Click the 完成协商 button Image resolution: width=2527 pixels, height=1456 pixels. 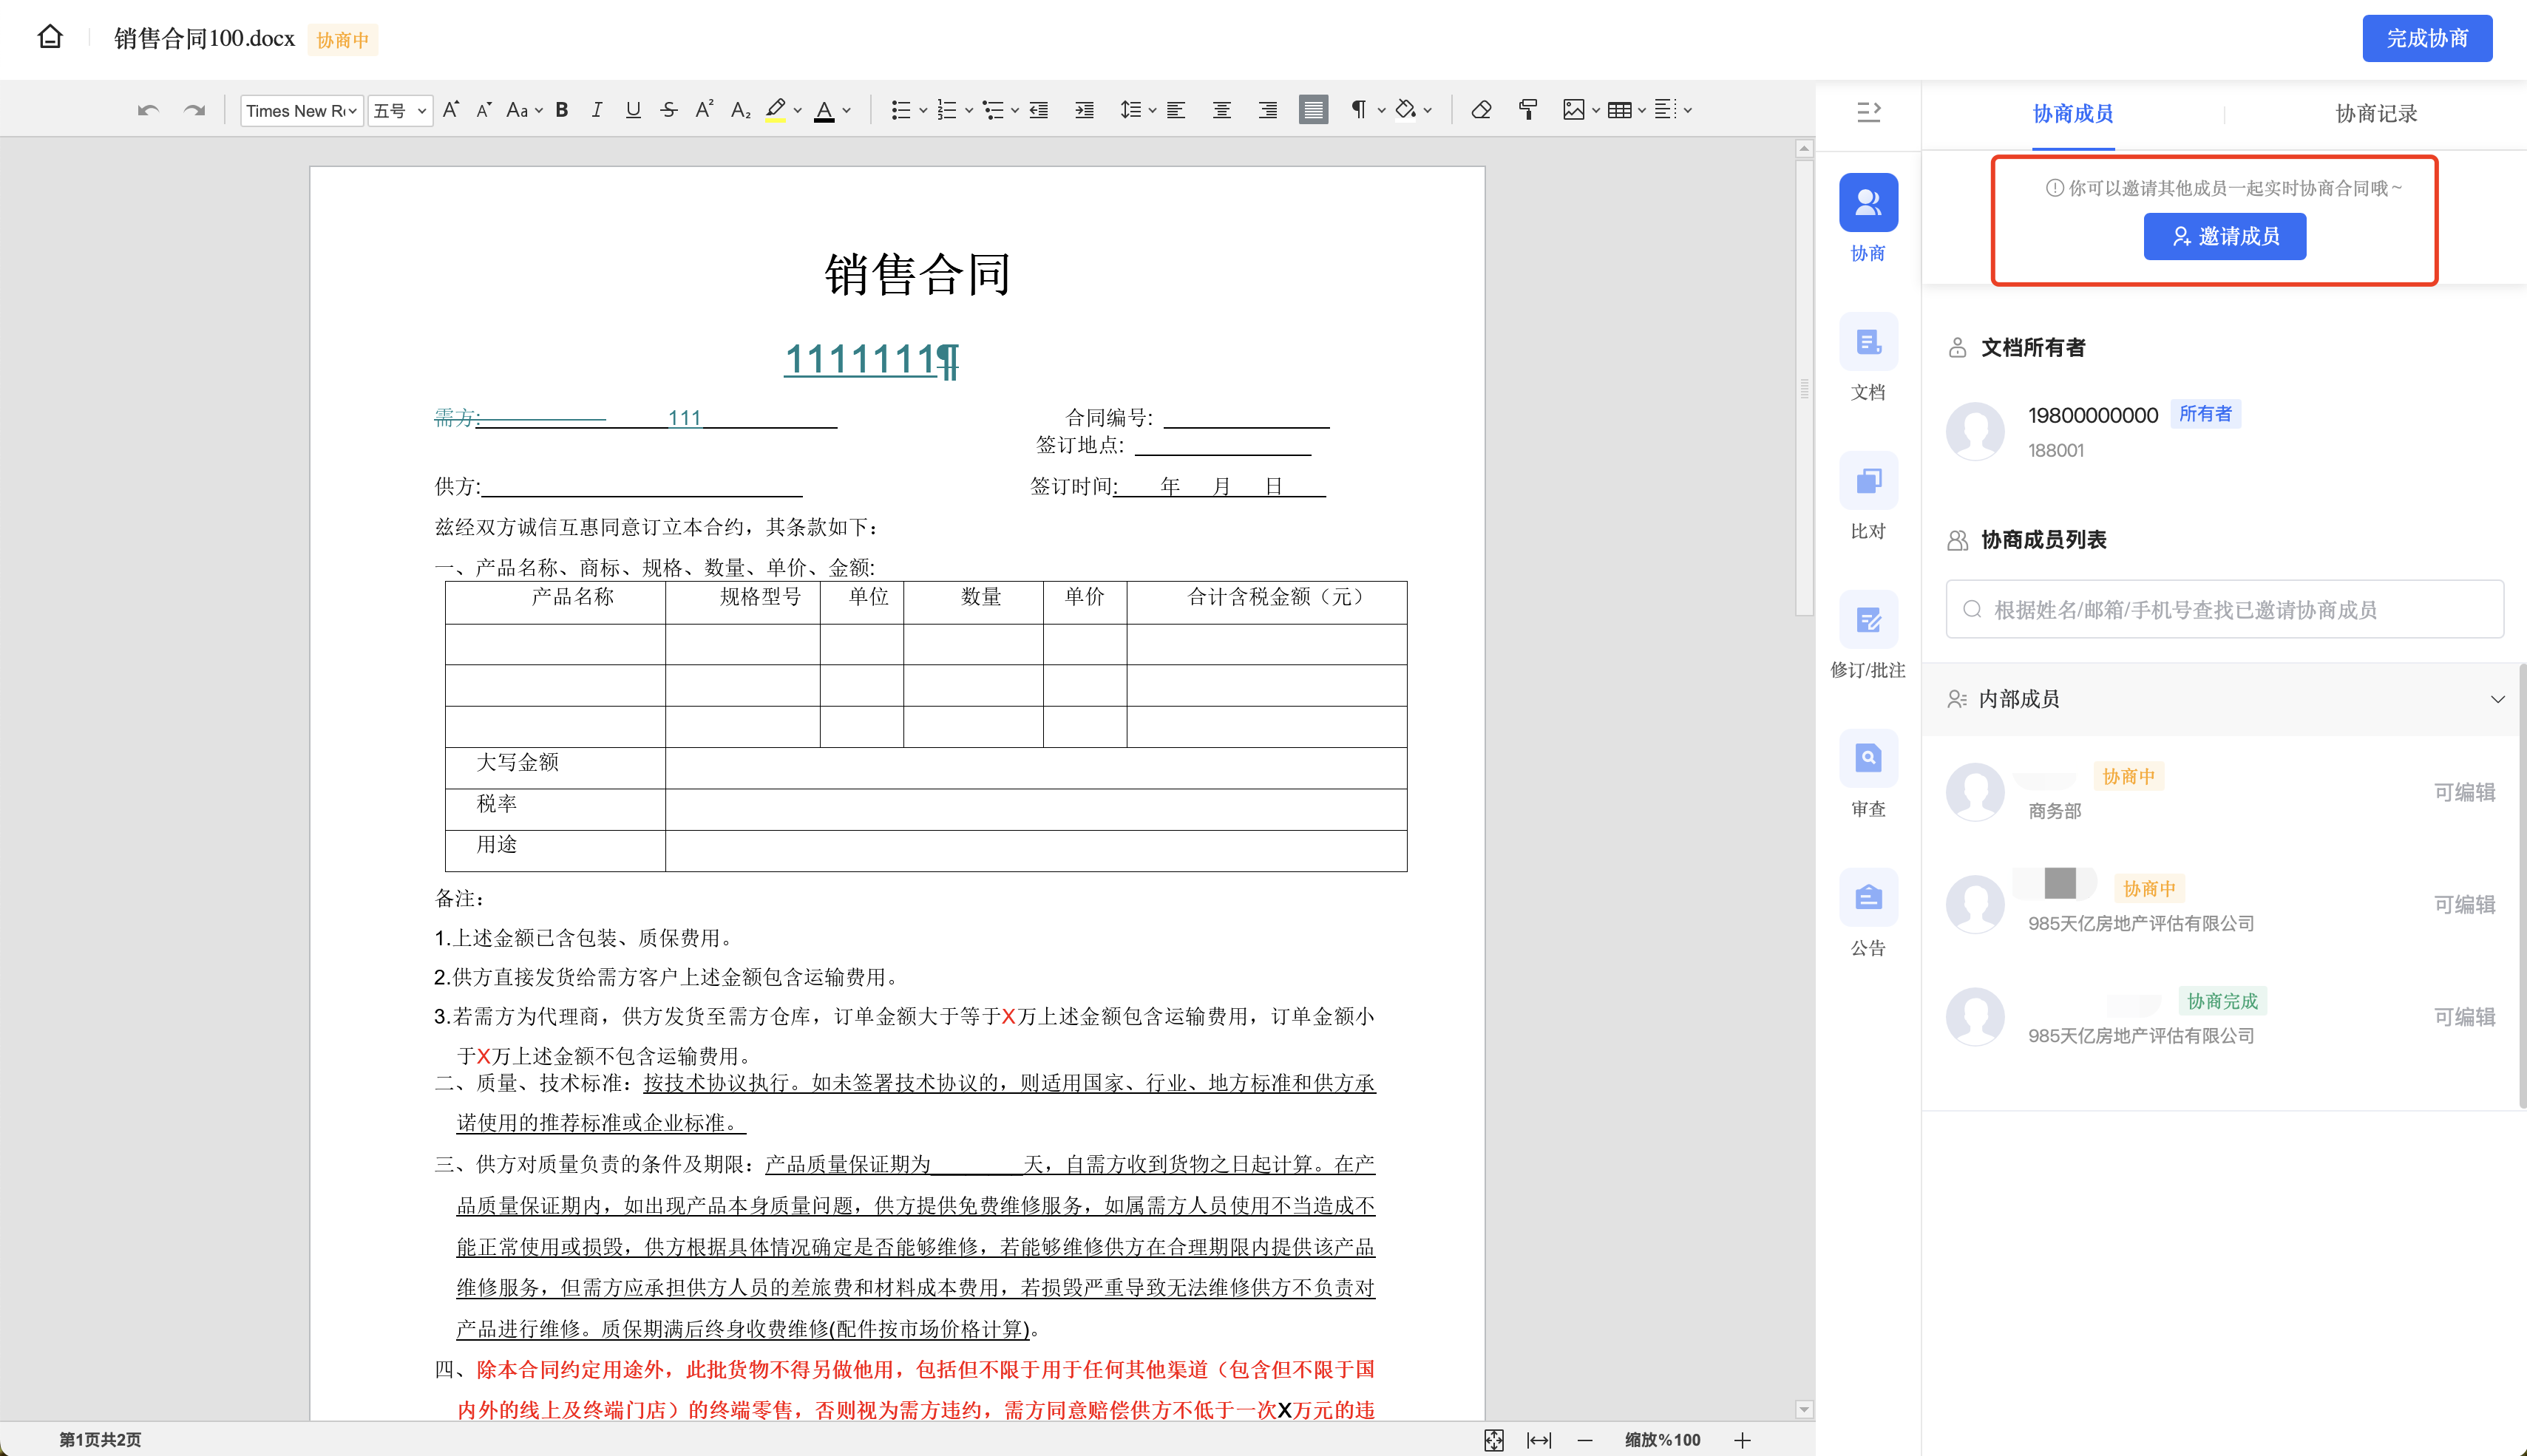[2427, 38]
